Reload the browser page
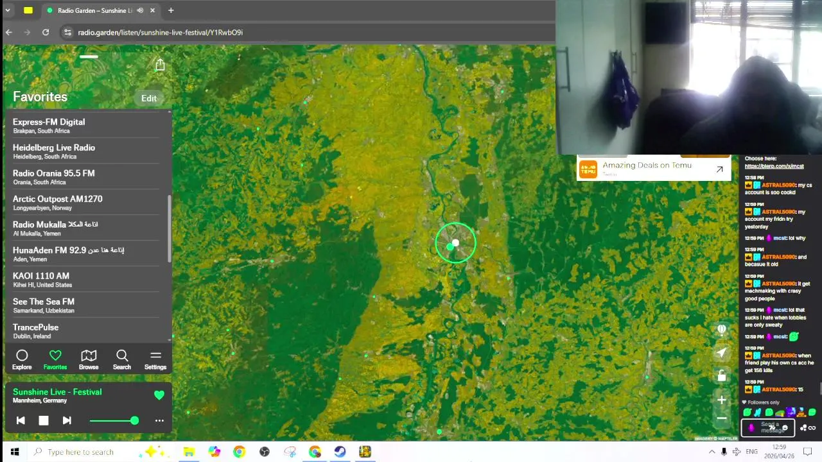This screenshot has width=822, height=462. 46,32
